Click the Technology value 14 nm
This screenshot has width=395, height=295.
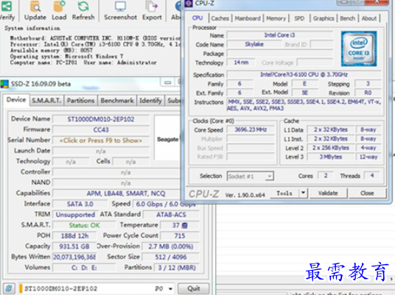point(241,63)
